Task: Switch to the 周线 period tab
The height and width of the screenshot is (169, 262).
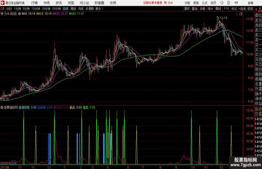Action: (73, 9)
